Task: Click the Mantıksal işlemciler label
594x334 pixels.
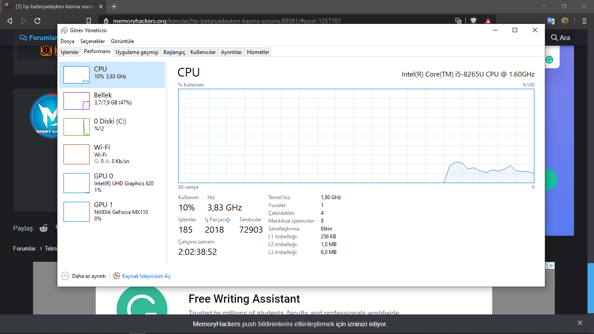Action: pyautogui.click(x=291, y=221)
